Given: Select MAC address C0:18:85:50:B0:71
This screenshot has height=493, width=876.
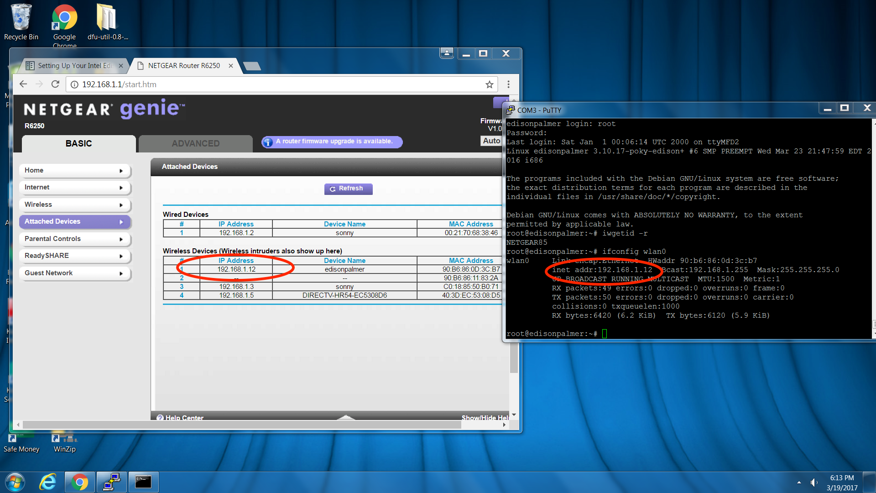Looking at the screenshot, I should [x=471, y=287].
